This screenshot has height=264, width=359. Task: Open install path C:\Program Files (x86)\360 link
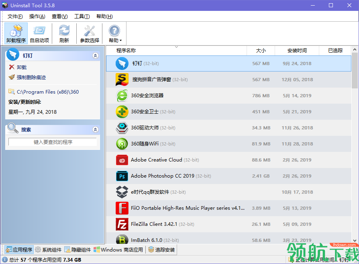[48, 92]
